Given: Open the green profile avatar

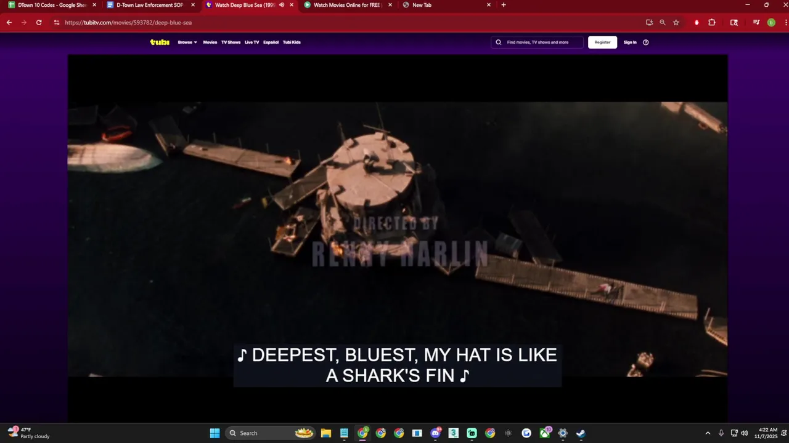Looking at the screenshot, I should [x=771, y=22].
